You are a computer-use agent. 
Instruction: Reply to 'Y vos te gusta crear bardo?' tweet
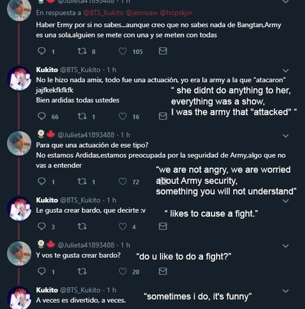click(x=41, y=271)
